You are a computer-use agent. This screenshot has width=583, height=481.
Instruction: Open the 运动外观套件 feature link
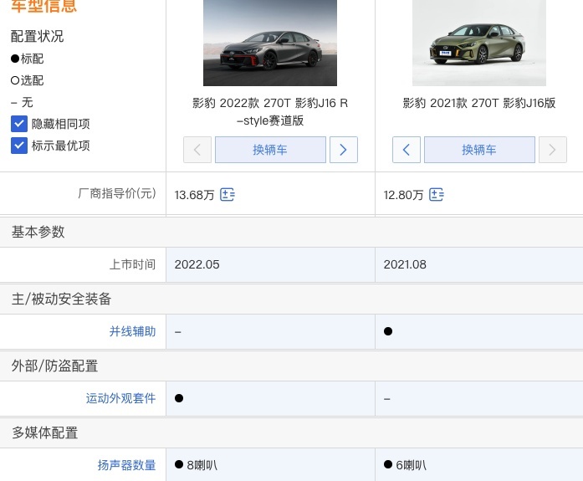coord(120,398)
